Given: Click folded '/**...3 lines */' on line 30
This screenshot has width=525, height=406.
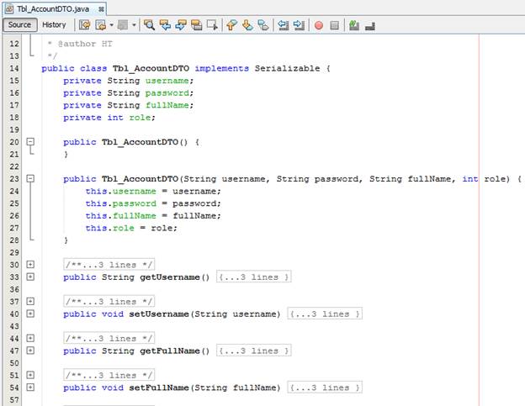Looking at the screenshot, I should click(x=109, y=265).
